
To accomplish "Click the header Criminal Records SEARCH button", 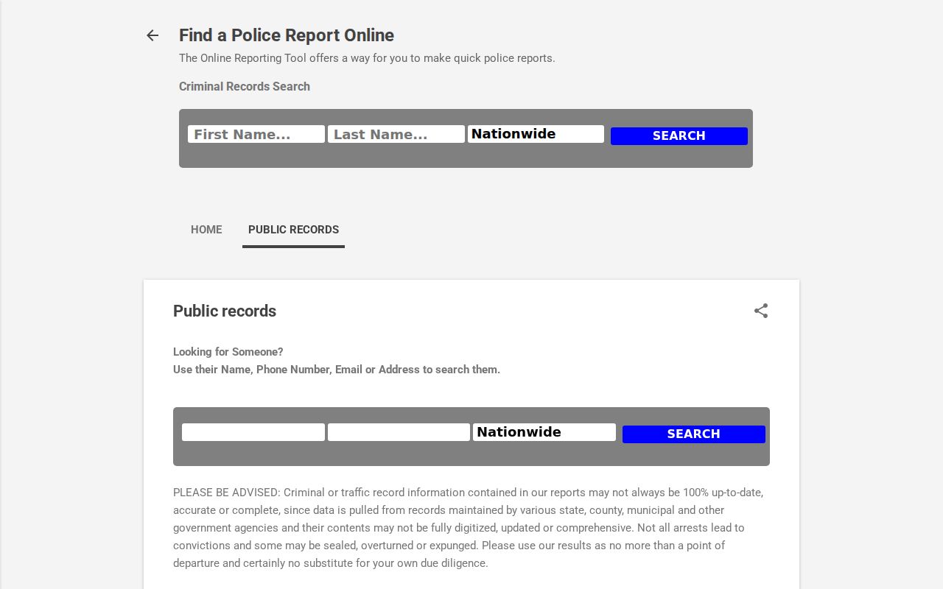I will 679,135.
